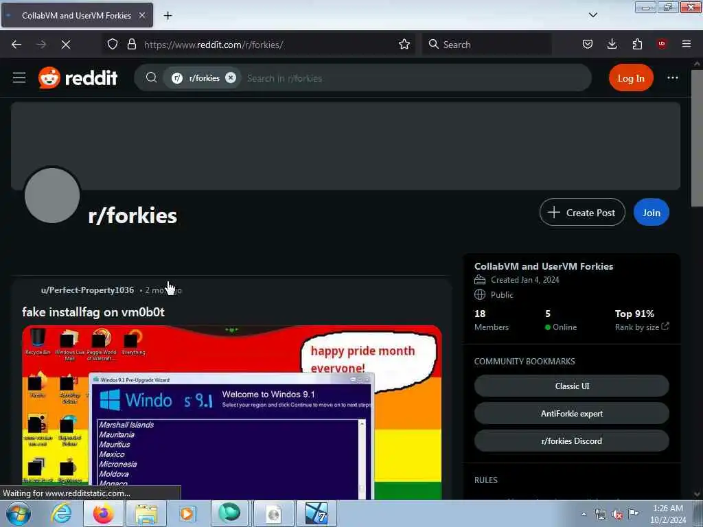Open Reddit's left hamburger sidebar menu
This screenshot has height=527, width=703.
point(19,78)
